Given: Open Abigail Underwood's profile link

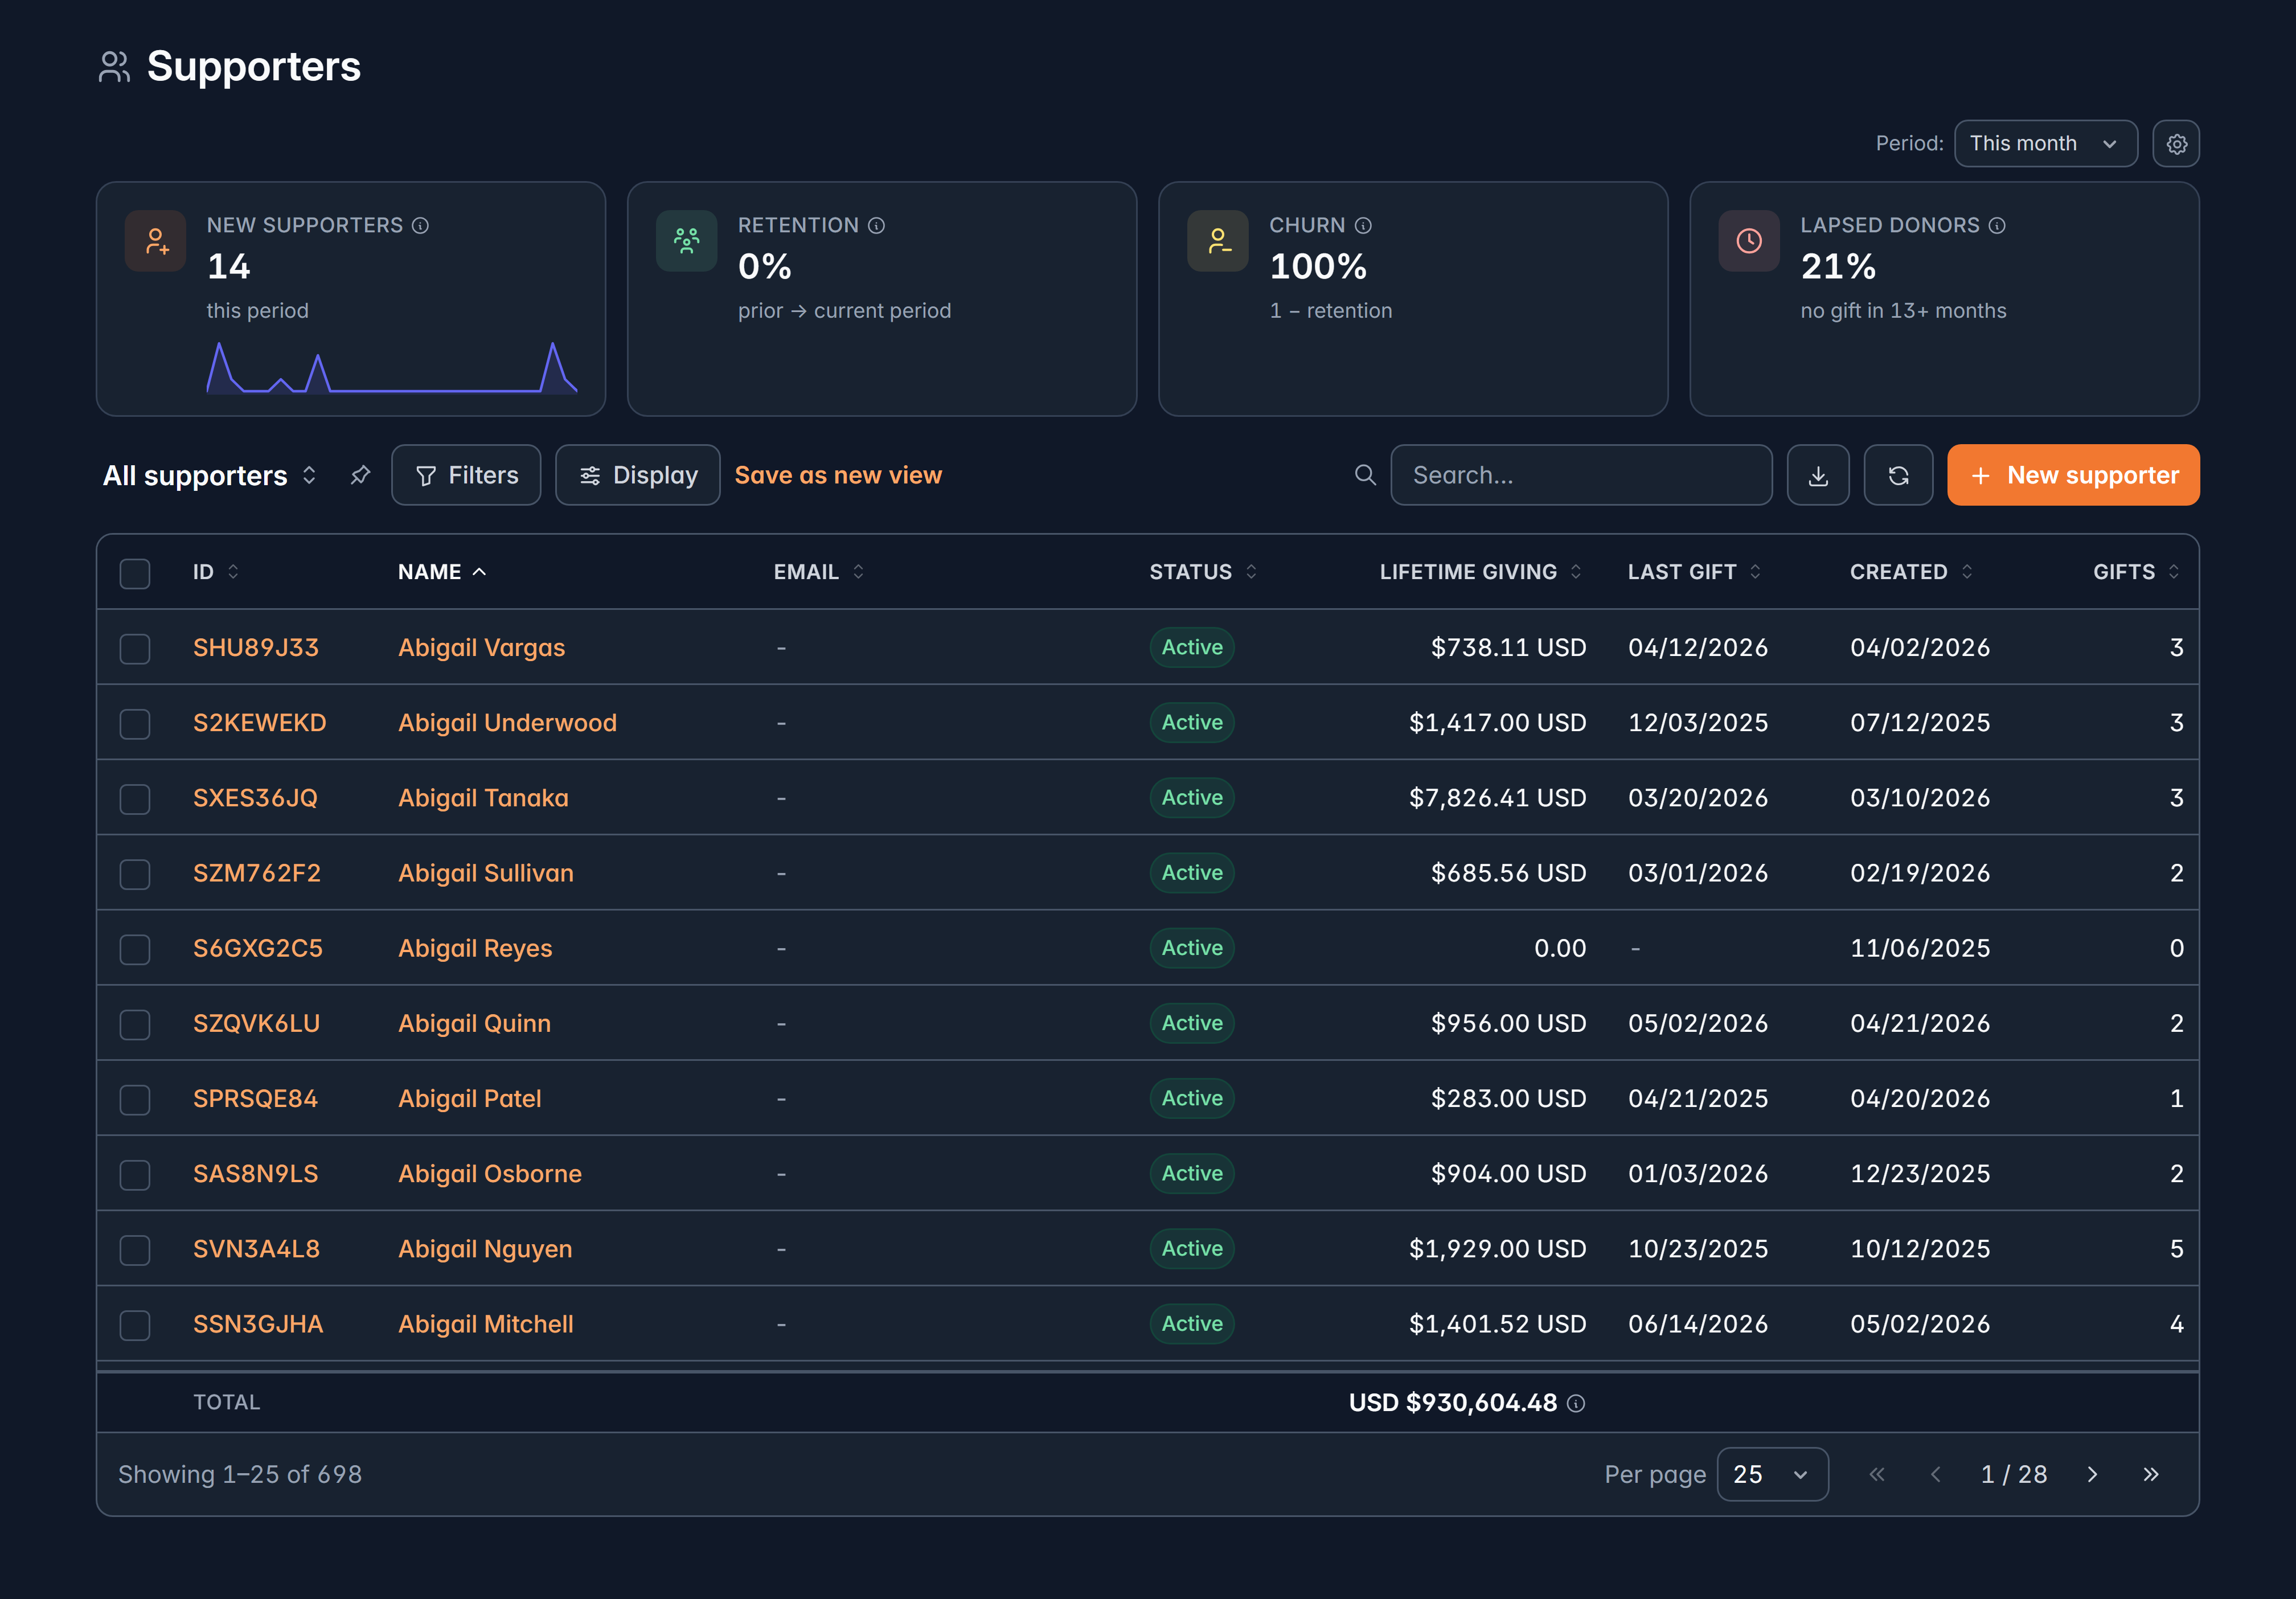Looking at the screenshot, I should (507, 723).
